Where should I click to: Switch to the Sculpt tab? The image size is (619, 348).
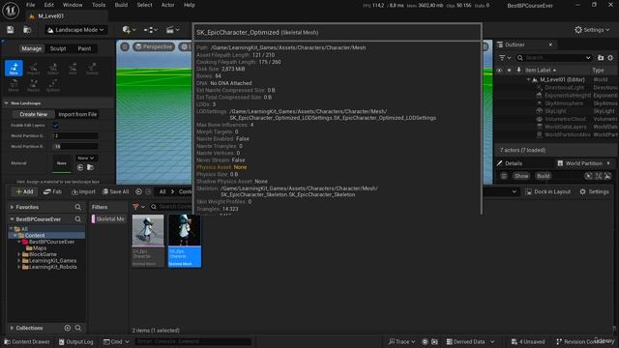[x=58, y=49]
